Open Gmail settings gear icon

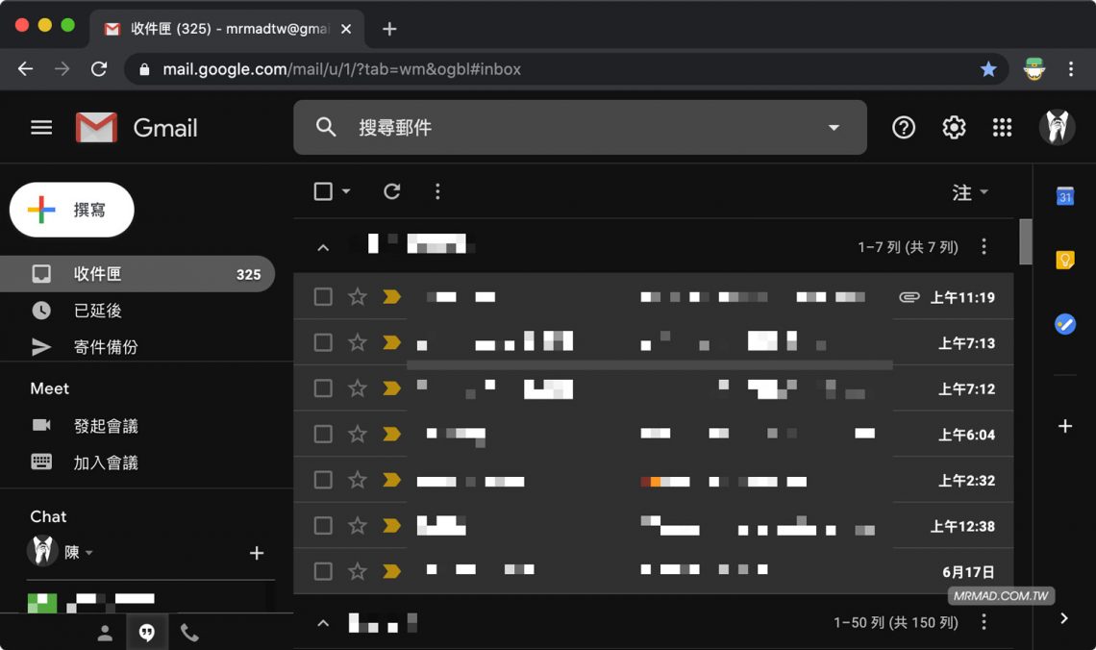(x=954, y=127)
